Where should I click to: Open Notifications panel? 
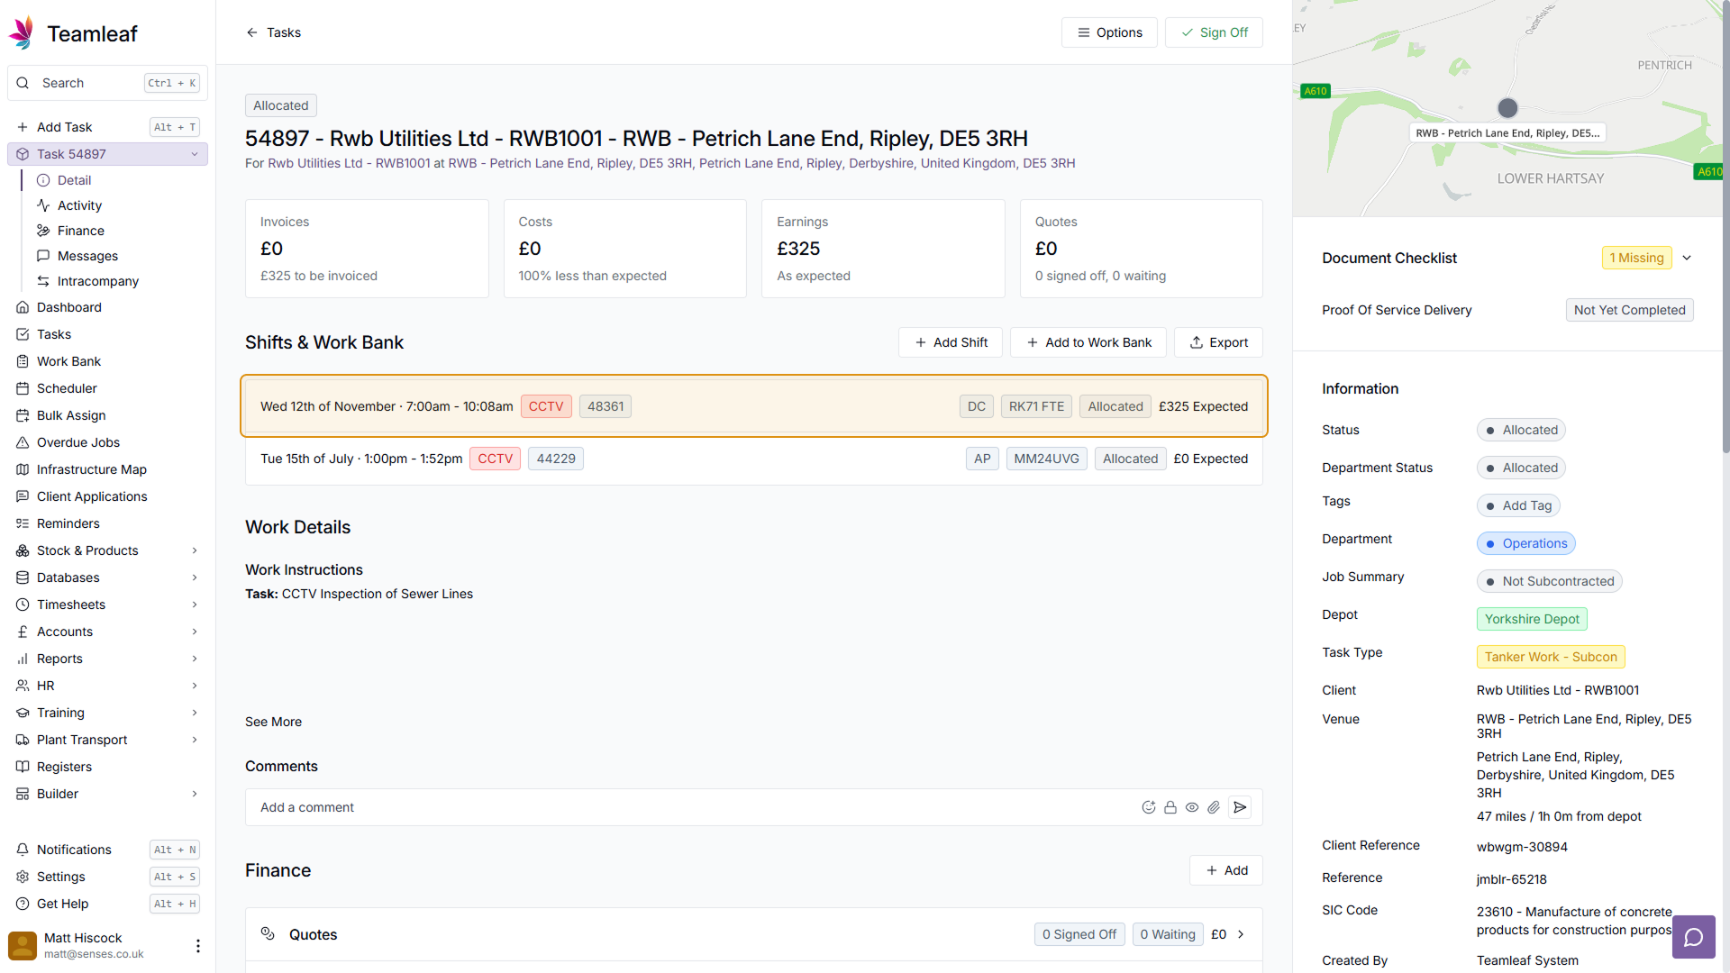pos(107,850)
